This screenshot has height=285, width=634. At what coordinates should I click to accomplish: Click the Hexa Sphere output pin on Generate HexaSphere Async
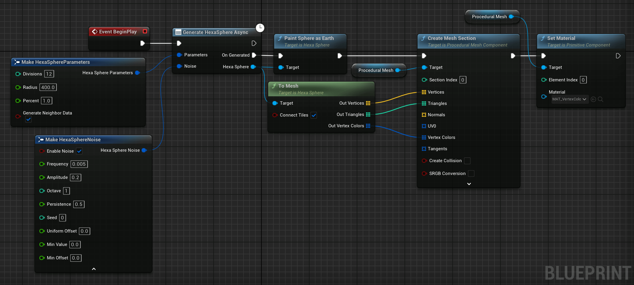[x=253, y=67]
